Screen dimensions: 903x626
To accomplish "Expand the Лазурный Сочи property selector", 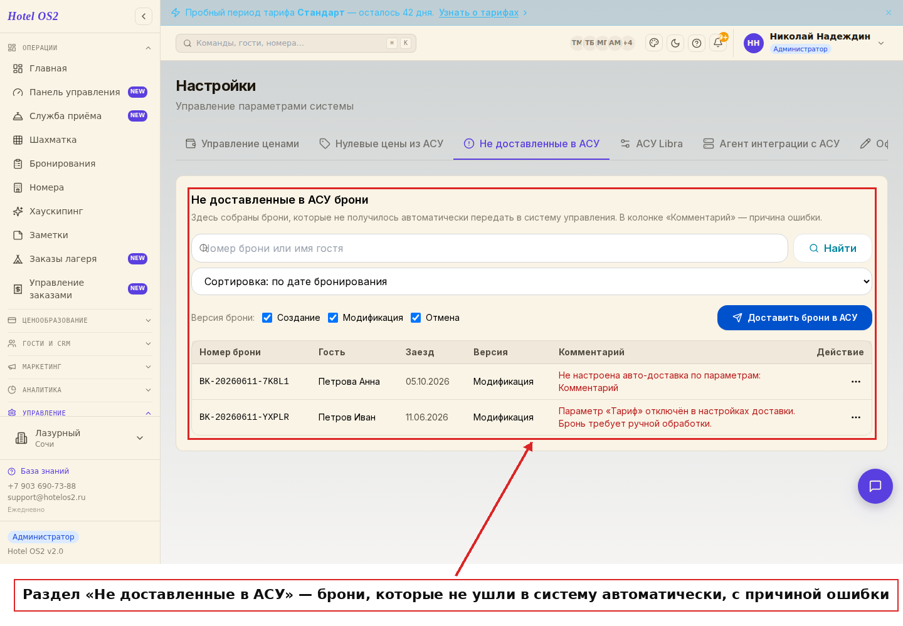I will 80,438.
